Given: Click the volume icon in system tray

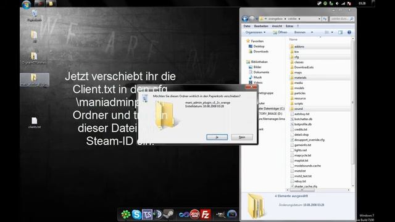Looking at the screenshot, I should [x=337, y=3].
